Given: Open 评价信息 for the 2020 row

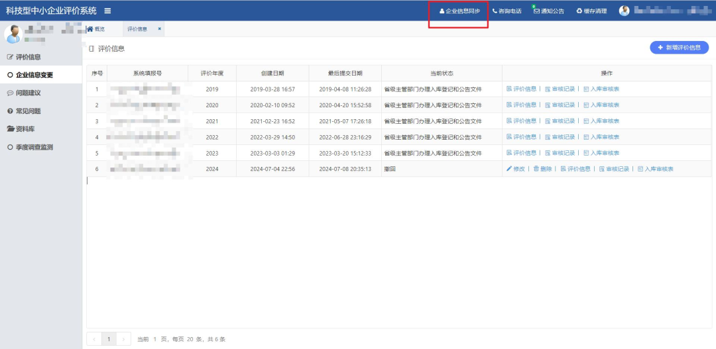Looking at the screenshot, I should pos(522,105).
